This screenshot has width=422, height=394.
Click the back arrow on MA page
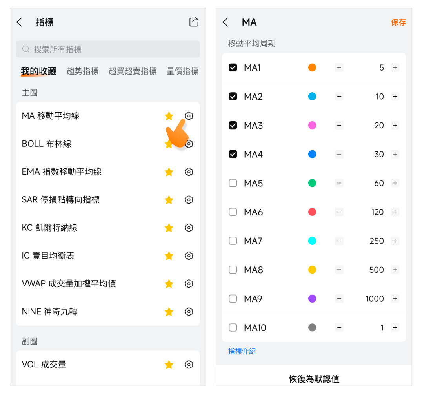coord(226,22)
